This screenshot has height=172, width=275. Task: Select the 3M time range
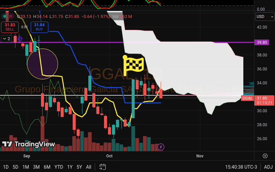click(x=36, y=167)
